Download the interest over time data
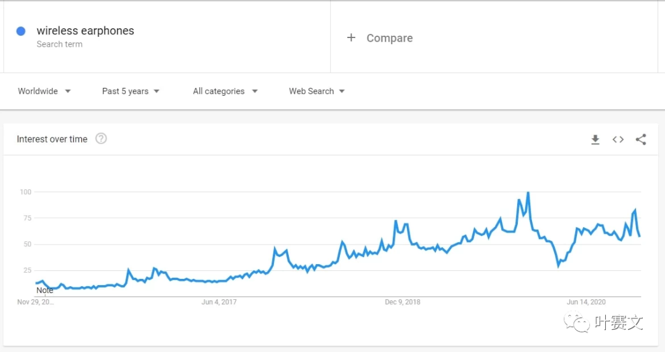Image resolution: width=665 pixels, height=352 pixels. 595,139
